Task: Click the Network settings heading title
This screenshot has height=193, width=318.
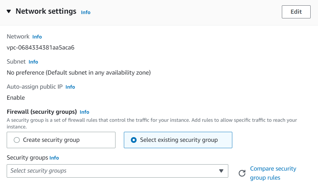Action: coord(46,11)
